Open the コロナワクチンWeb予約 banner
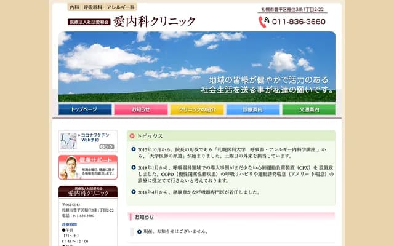 click(x=88, y=141)
